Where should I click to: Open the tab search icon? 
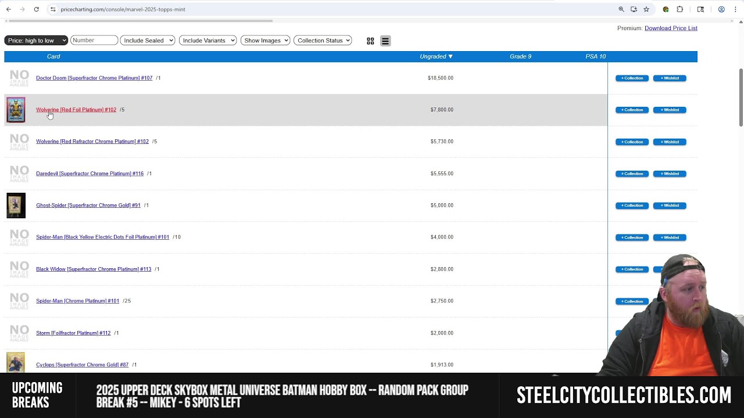click(700, 9)
